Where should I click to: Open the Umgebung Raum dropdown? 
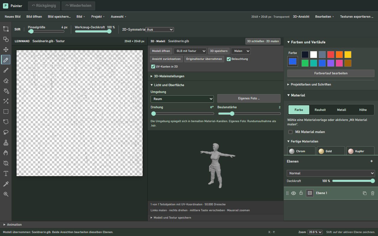click(182, 99)
